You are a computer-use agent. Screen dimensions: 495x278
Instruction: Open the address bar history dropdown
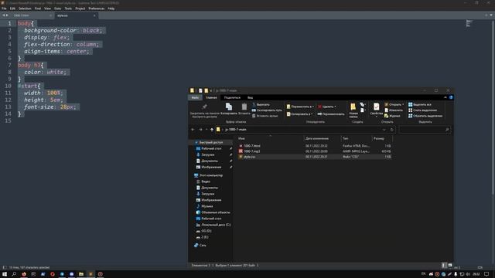coord(384,130)
